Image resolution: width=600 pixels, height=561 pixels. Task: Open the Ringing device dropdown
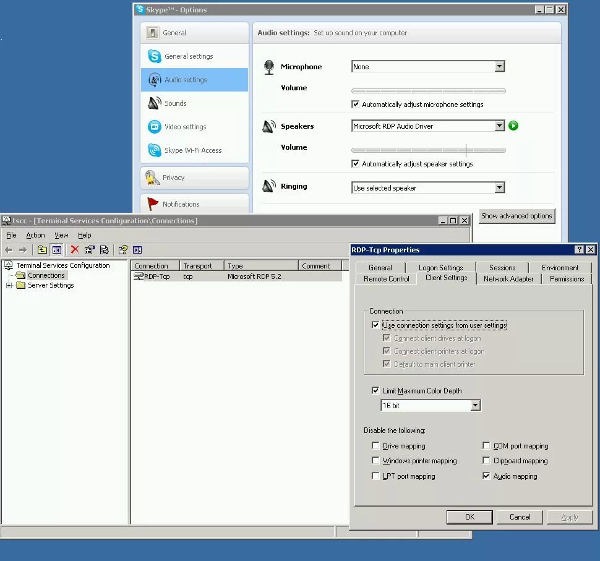coord(499,187)
